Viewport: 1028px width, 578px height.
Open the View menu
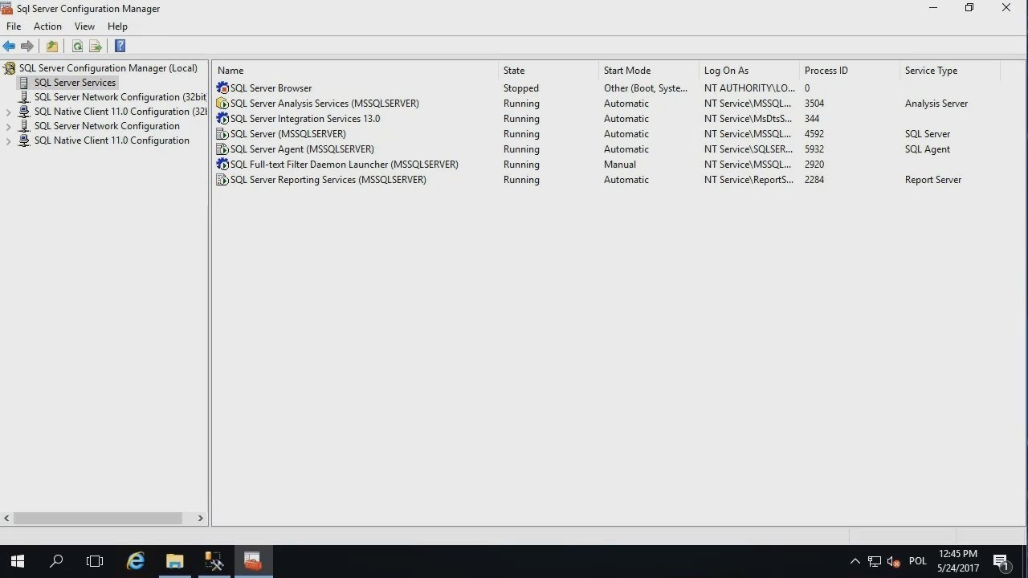(84, 26)
